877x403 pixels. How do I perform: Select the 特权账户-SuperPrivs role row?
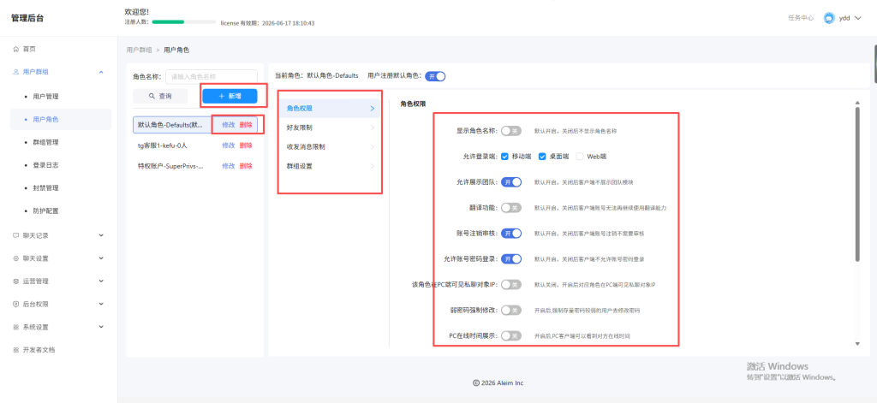click(195, 166)
